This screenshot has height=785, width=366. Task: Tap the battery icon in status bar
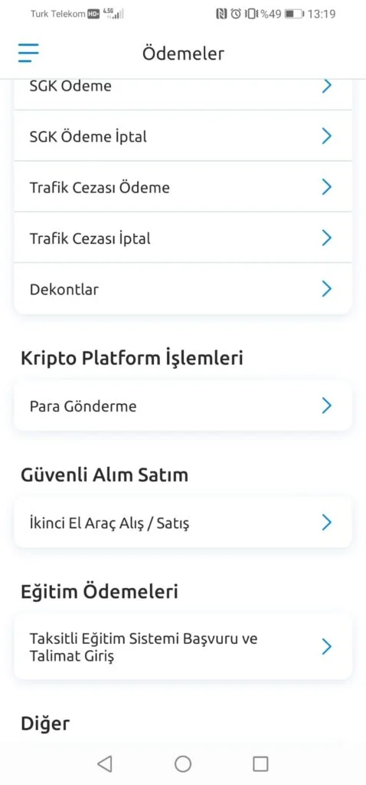pos(294,14)
